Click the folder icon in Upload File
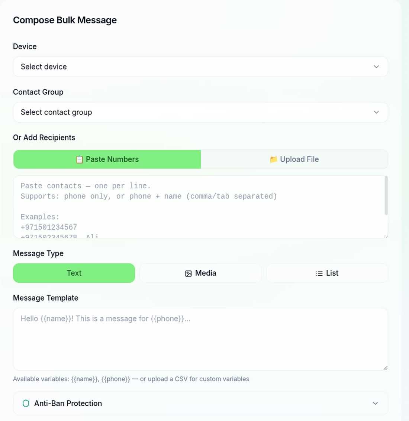The width and height of the screenshot is (409, 421). [x=273, y=159]
